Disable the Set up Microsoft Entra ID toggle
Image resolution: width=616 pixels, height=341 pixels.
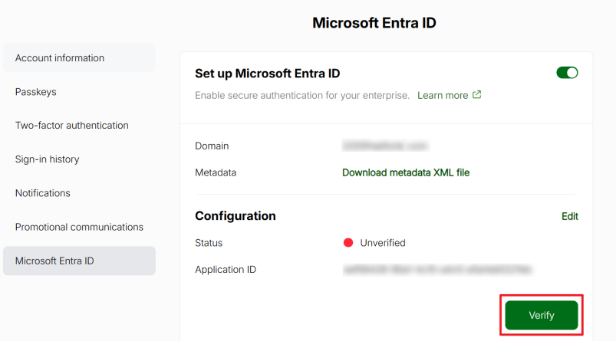(567, 73)
